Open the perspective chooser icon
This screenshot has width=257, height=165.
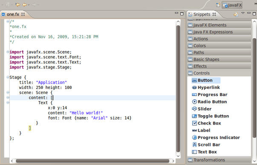218,5
